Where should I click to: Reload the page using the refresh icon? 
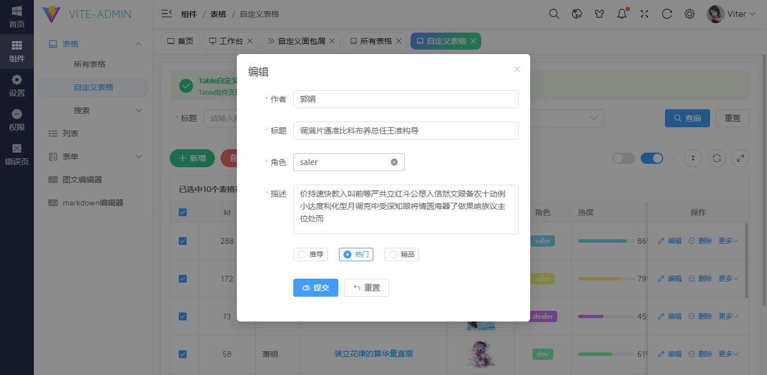point(667,13)
